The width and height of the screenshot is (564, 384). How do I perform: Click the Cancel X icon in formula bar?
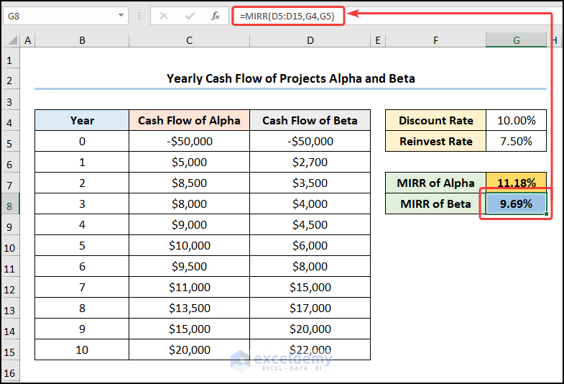click(x=164, y=15)
